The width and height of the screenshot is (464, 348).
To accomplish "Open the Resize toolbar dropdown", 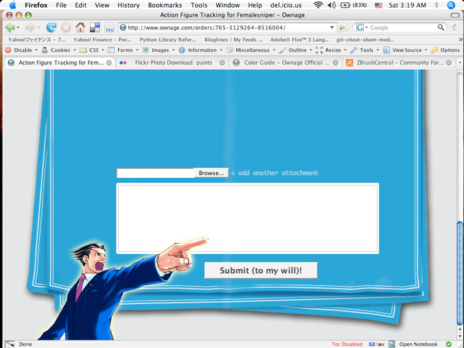I will [x=331, y=50].
